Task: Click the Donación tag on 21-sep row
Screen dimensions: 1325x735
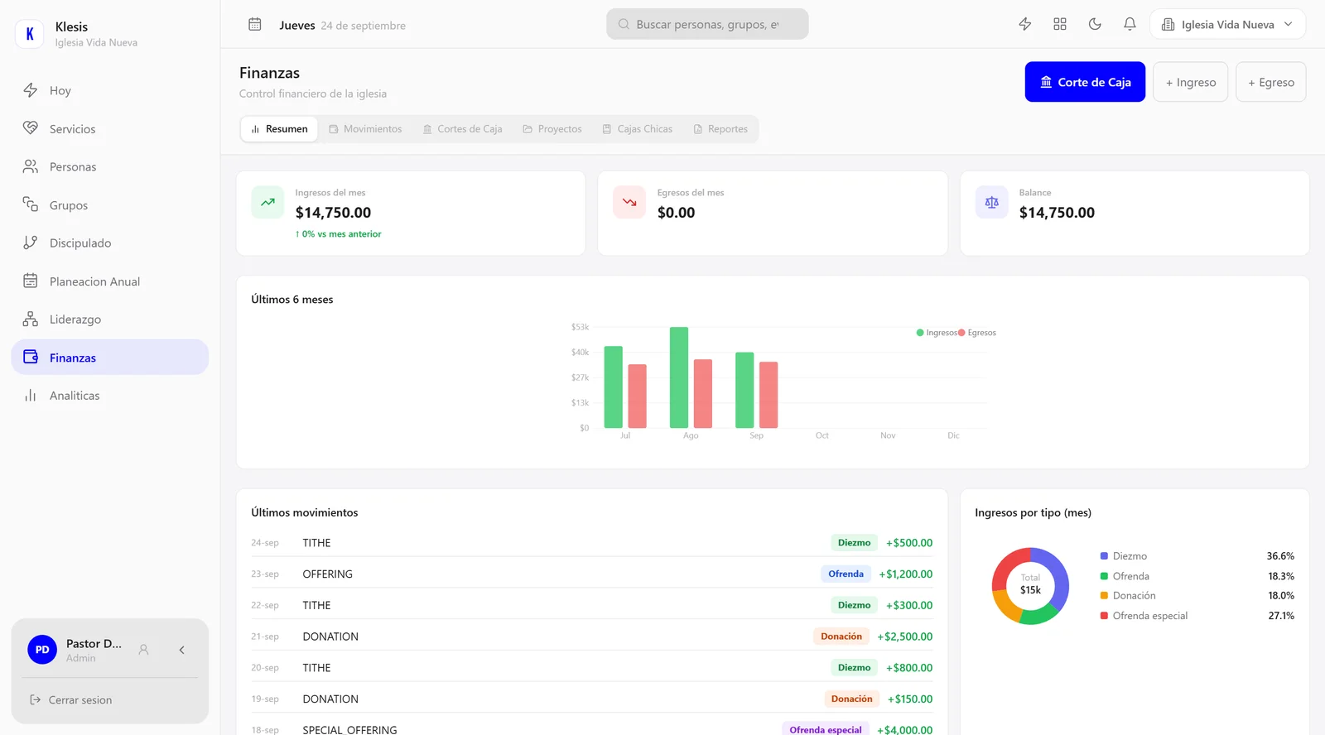Action: click(x=841, y=637)
